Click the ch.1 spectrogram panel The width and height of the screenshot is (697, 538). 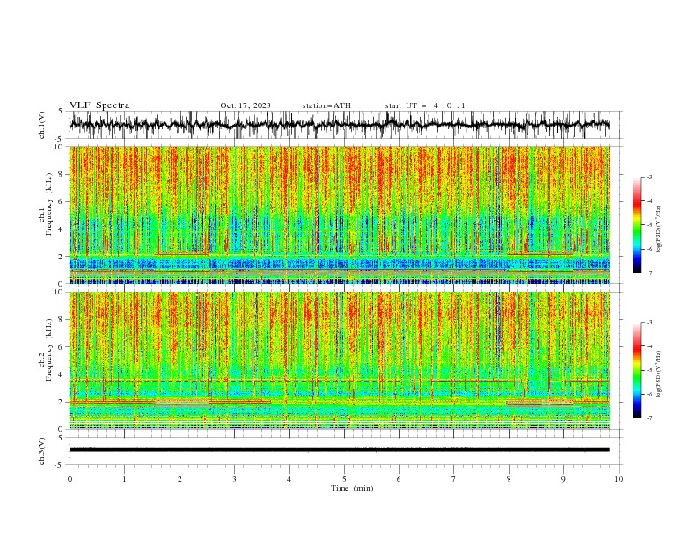click(x=340, y=214)
